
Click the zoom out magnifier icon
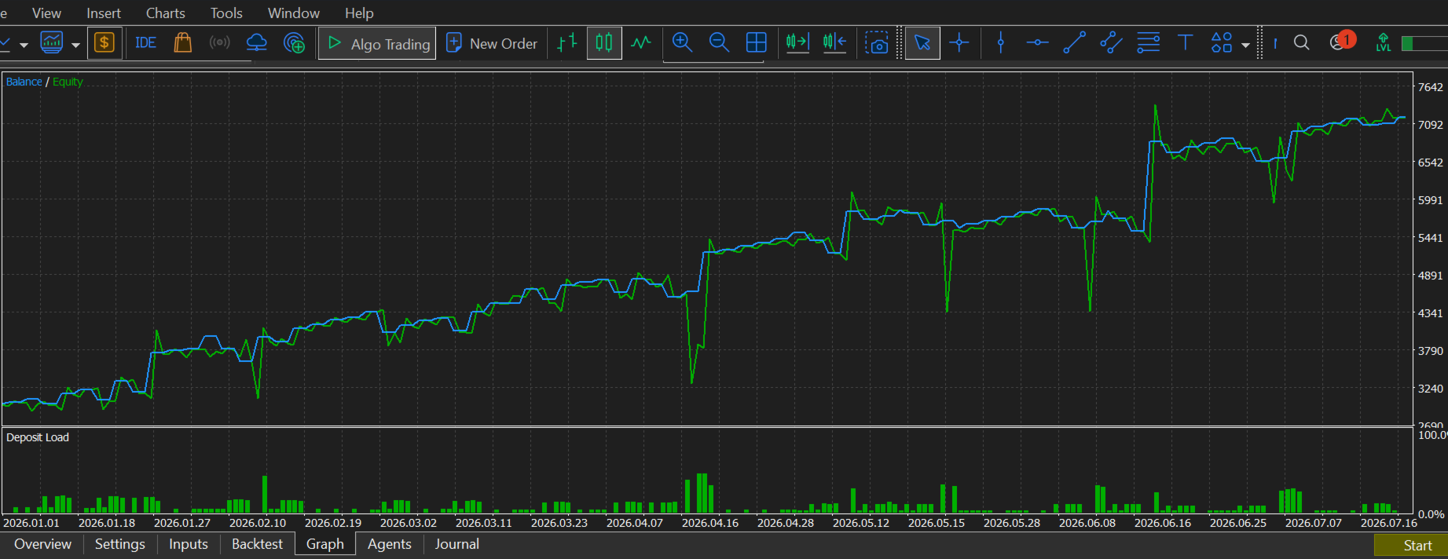719,43
